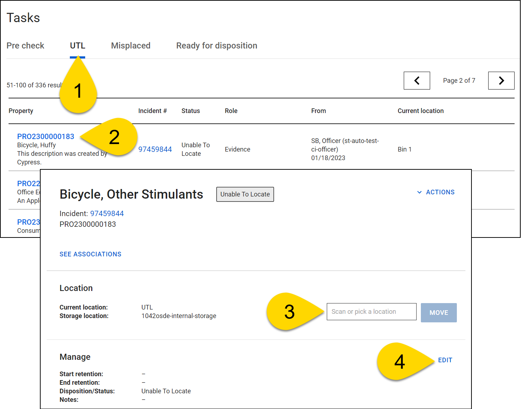The image size is (521, 409).
Task: Click the Page 2 of 7 indicator
Action: pos(459,81)
